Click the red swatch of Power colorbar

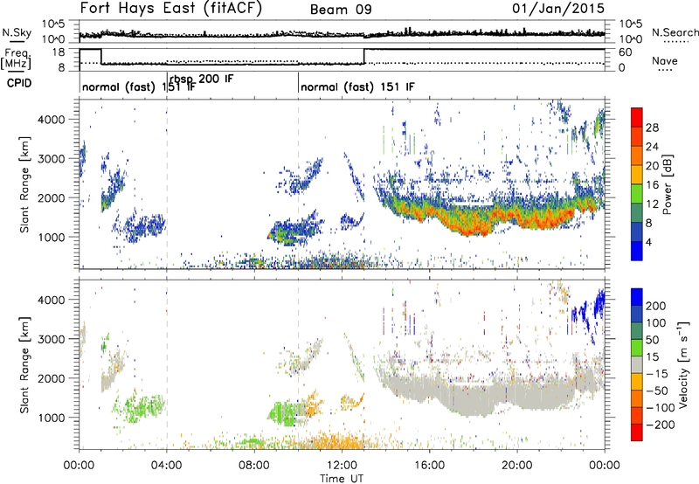(x=637, y=117)
